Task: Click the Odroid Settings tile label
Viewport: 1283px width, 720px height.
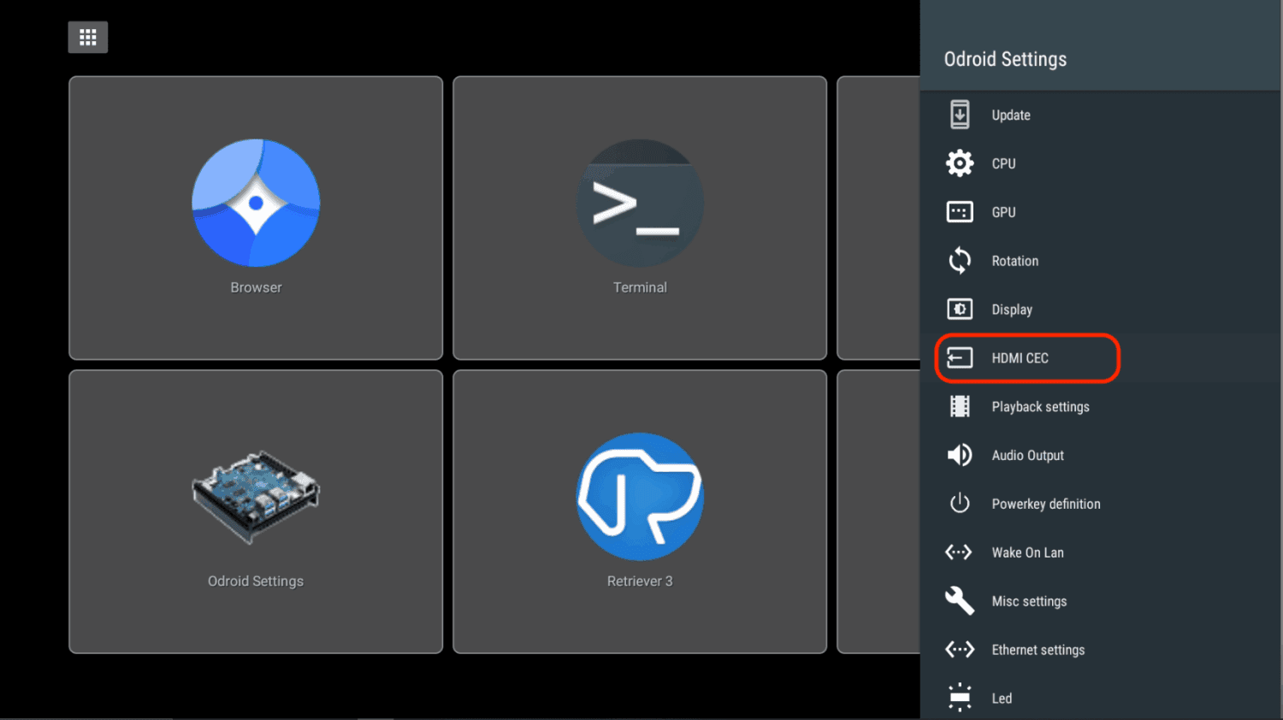Action: point(256,581)
